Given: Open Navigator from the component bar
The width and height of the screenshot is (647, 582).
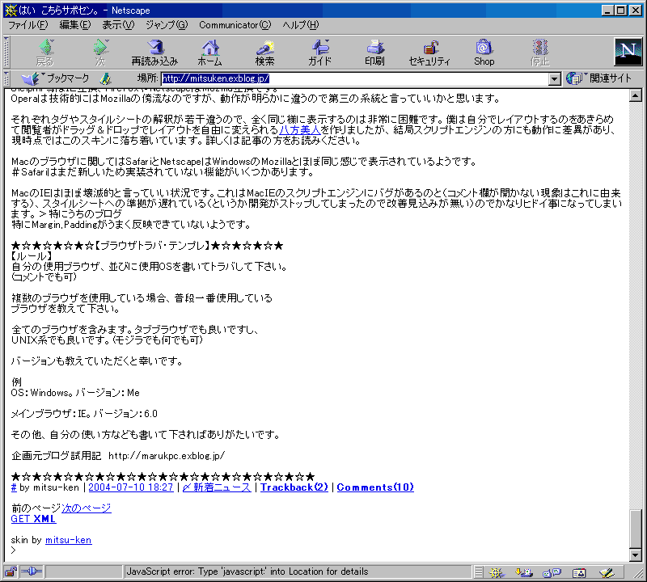Looking at the screenshot, I should (x=497, y=572).
